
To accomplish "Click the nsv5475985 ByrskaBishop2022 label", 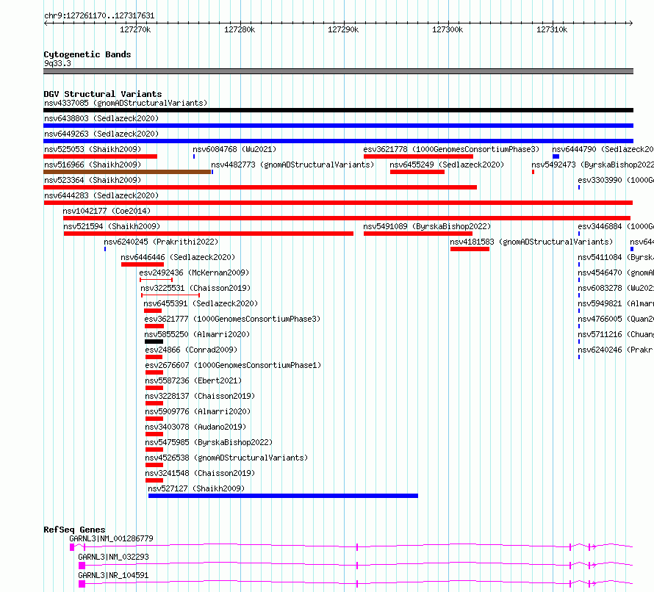I will 209,442.
